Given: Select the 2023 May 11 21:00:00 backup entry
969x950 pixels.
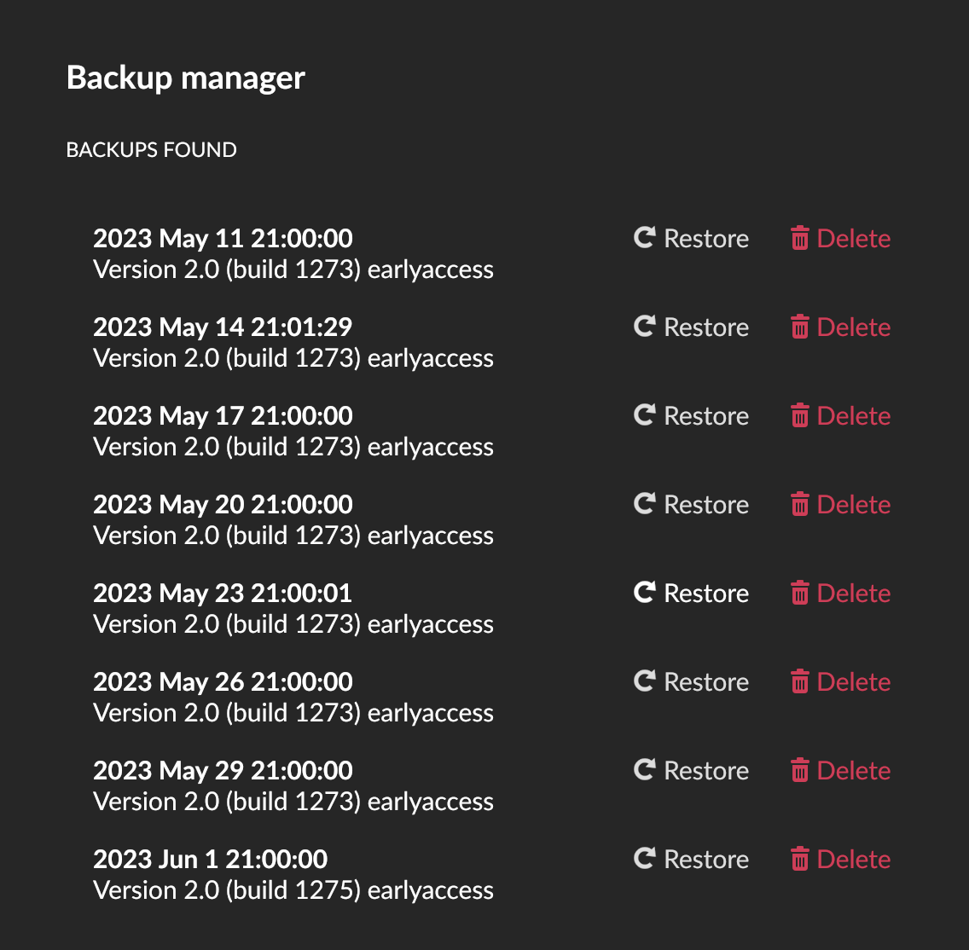Looking at the screenshot, I should [223, 238].
